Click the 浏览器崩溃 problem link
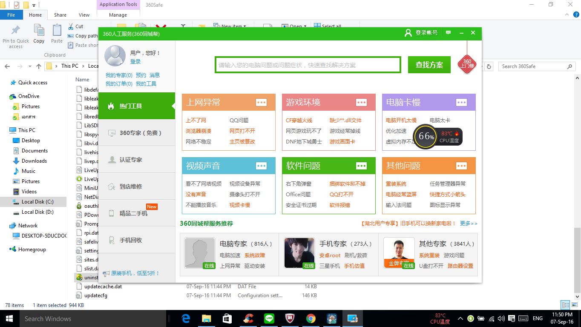Image resolution: width=581 pixels, height=327 pixels. 198,131
